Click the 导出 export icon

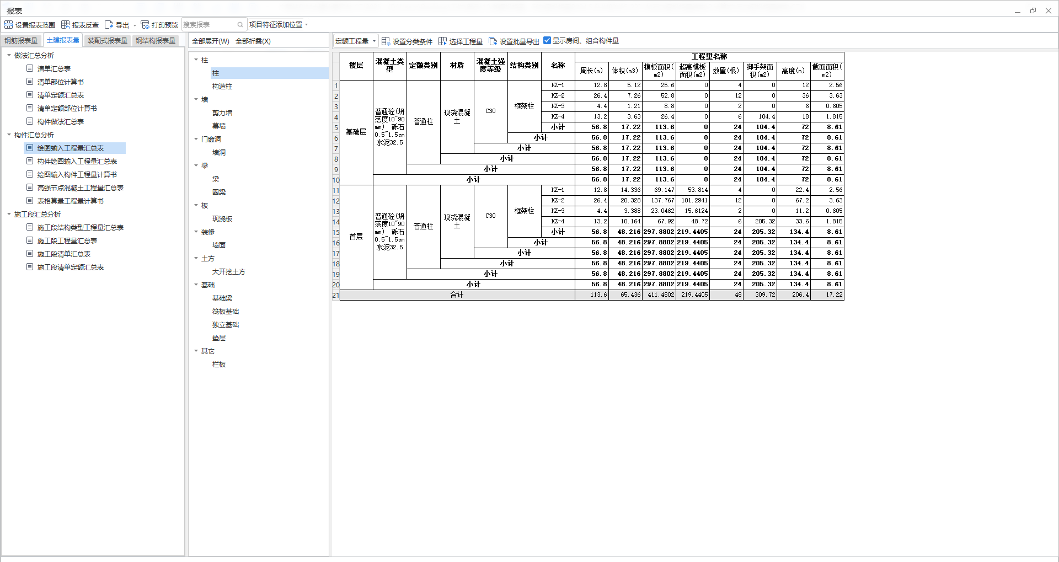pyautogui.click(x=109, y=25)
